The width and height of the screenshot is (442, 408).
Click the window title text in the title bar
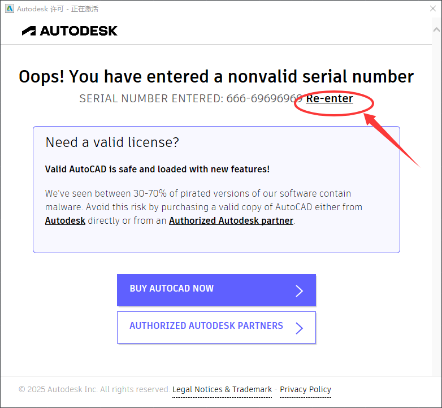click(x=58, y=9)
